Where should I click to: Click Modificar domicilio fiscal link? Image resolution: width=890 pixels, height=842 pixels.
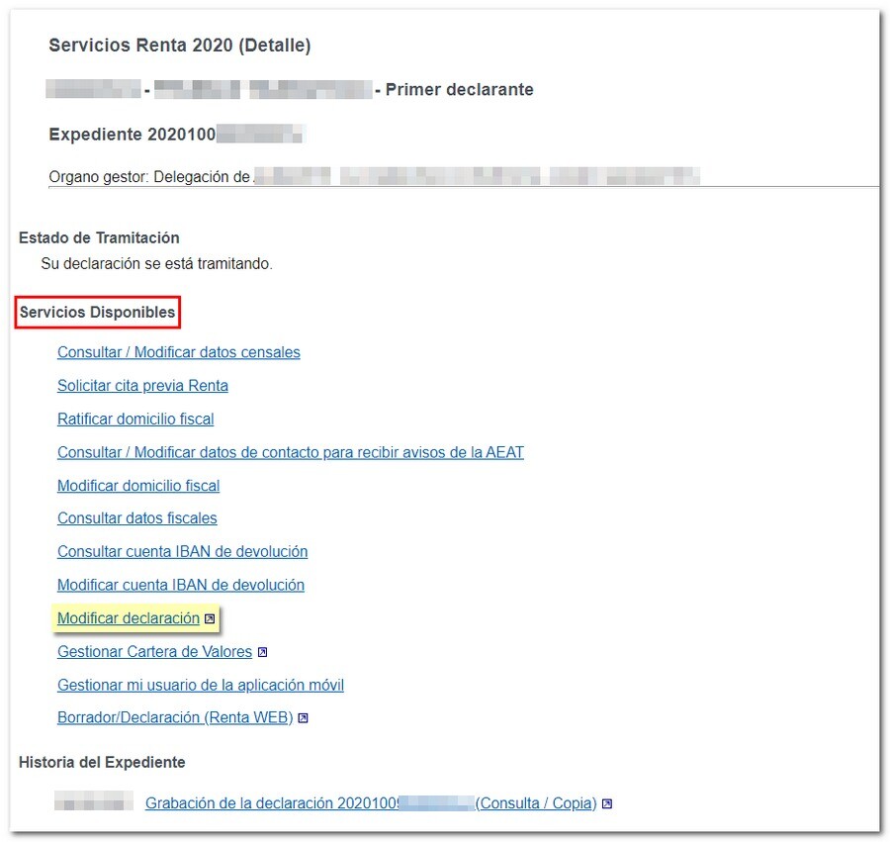pos(137,486)
